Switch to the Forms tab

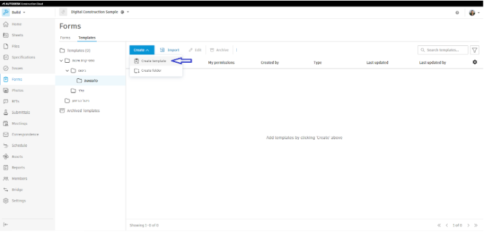point(65,38)
